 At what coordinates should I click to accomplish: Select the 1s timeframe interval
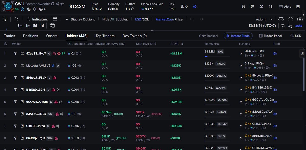(x=5, y=19)
